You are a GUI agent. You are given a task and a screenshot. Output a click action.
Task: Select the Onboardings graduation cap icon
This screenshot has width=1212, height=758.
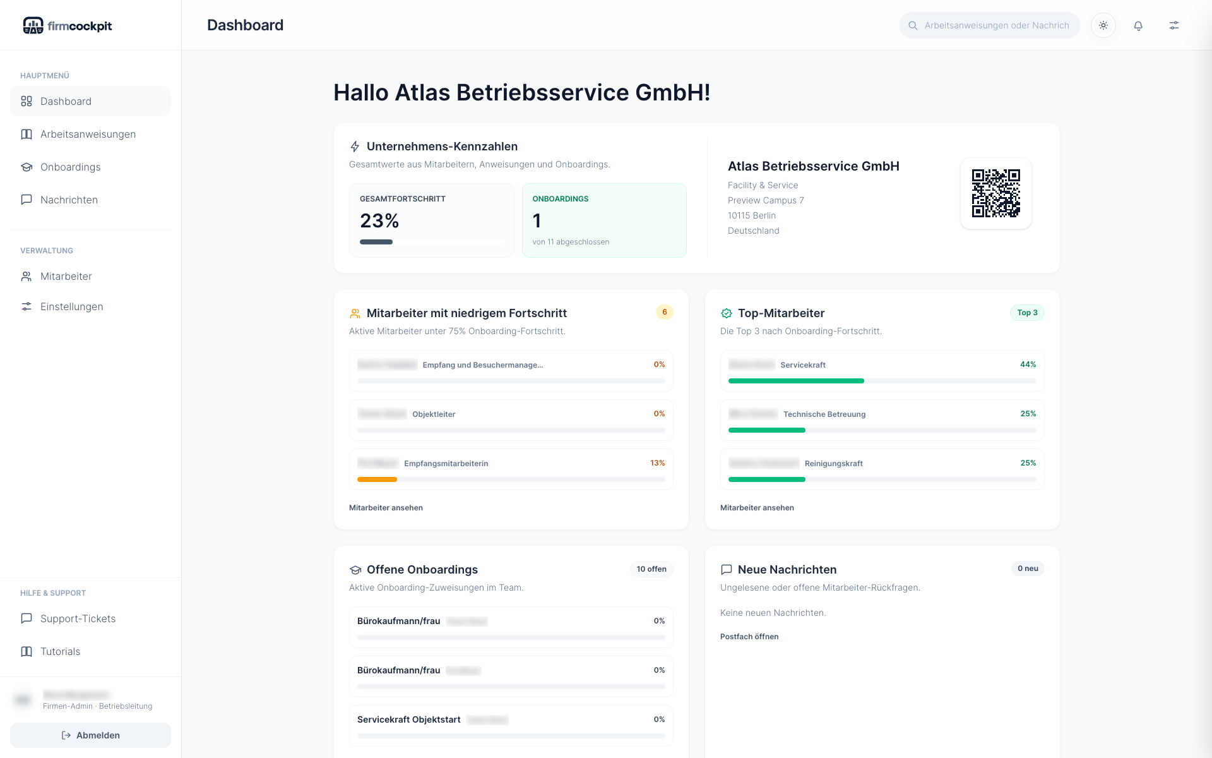pyautogui.click(x=26, y=167)
